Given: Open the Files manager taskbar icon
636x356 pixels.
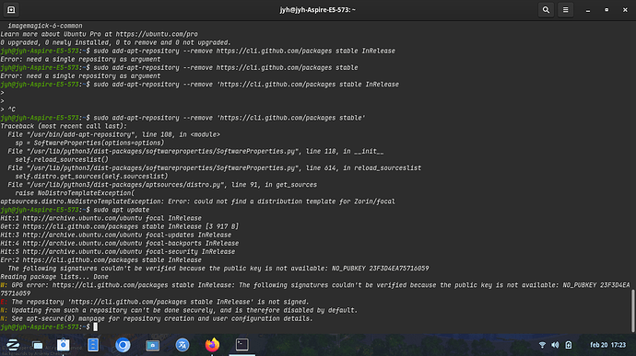Looking at the screenshot, I should click(38, 345).
